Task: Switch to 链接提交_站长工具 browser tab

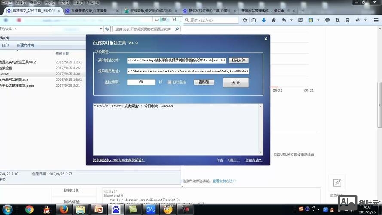Action: coord(33,11)
